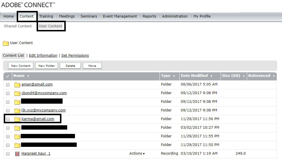Open the Harpreet Kaur_1 recording link
282x165 pixels.
36,153
